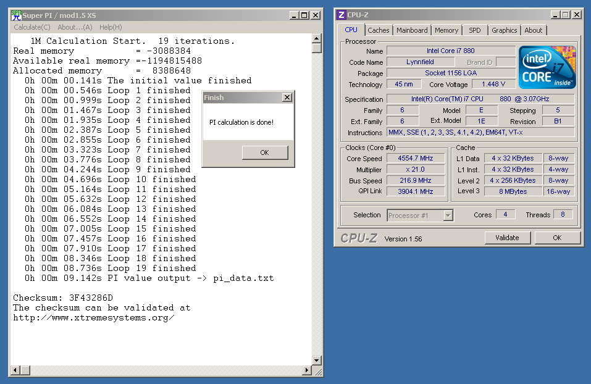The height and width of the screenshot is (384, 591).
Task: Click the 'Loop 10 finished' line
Action: click(111, 180)
